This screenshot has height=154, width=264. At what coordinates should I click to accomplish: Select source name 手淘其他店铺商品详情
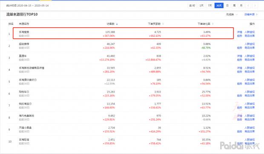click(32, 68)
